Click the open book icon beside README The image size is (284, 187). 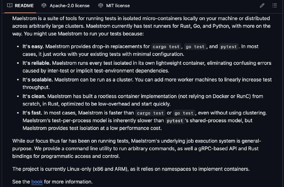pyautogui.click(x=10, y=5)
